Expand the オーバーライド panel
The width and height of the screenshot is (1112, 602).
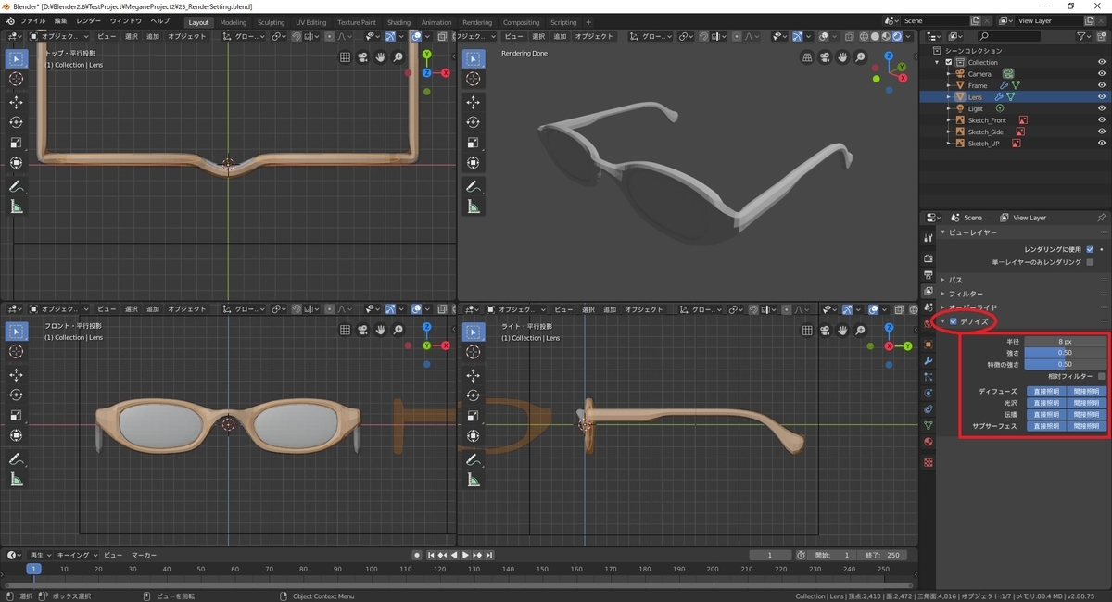click(x=972, y=307)
